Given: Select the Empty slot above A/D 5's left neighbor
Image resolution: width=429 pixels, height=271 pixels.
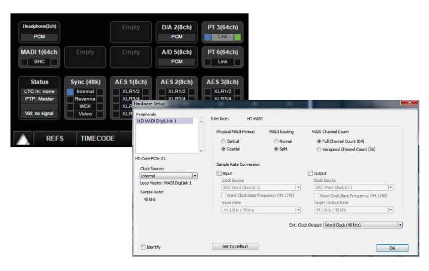Looking at the screenshot, I should click(131, 32).
